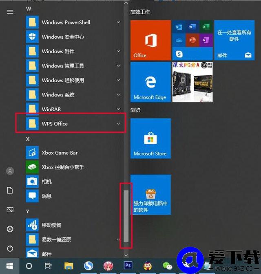Open File Explorer from taskbar

pos(69,266)
